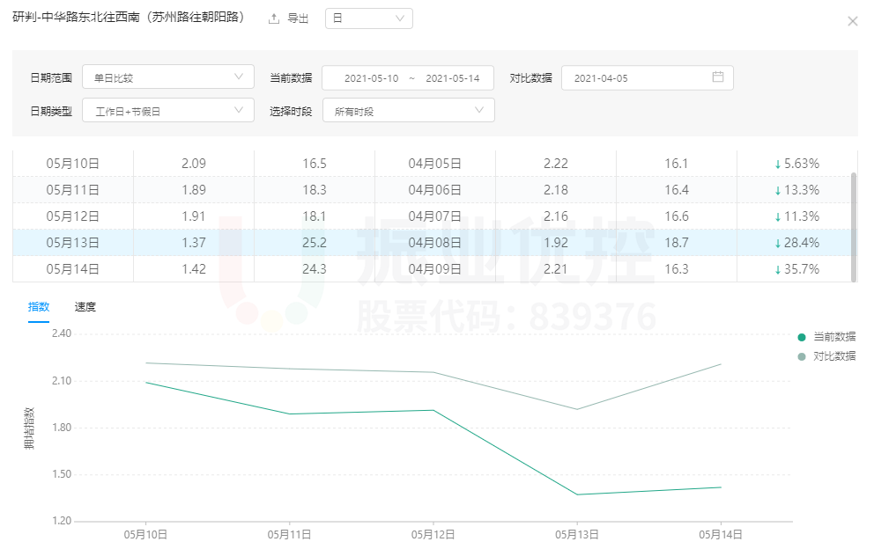This screenshot has height=549, width=874.
Task: Click the start date 2021-05-10 field
Action: pyautogui.click(x=371, y=78)
